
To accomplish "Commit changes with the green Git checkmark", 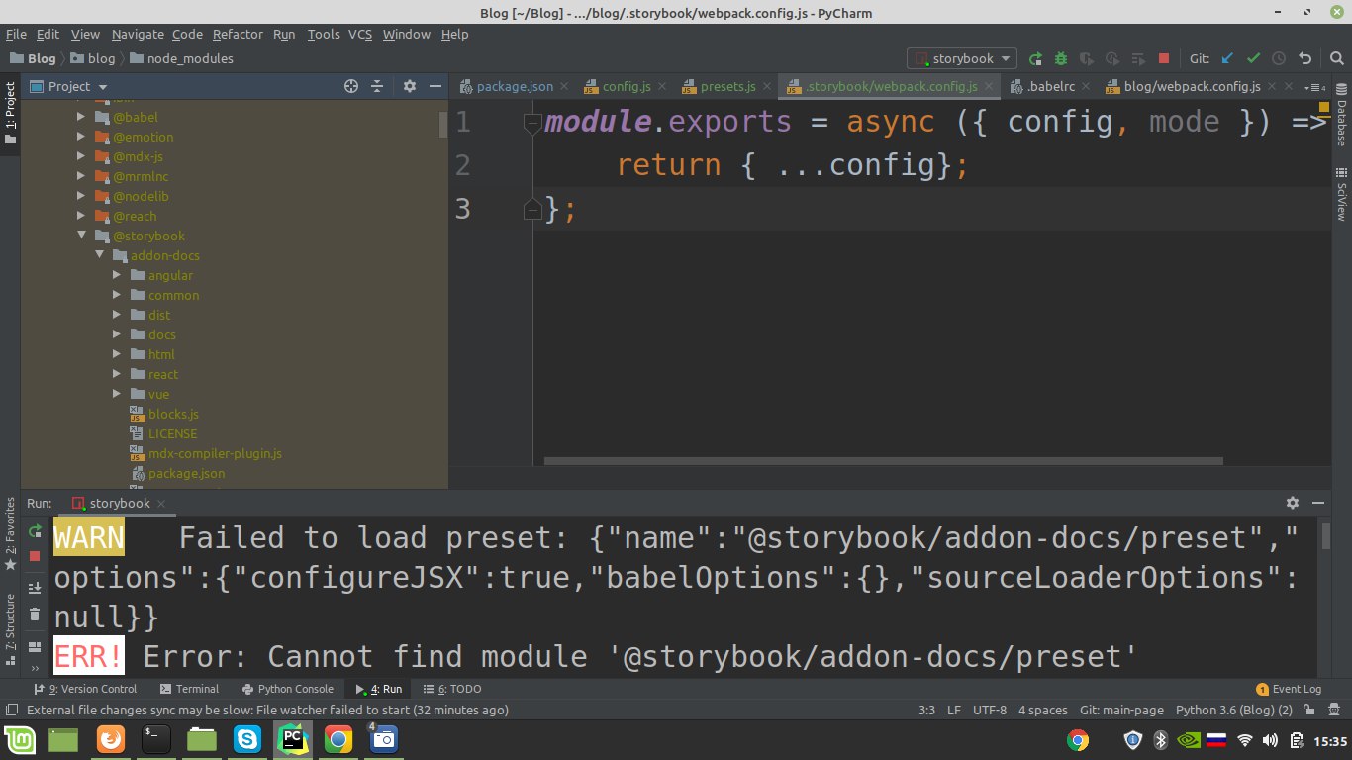I will [1254, 58].
